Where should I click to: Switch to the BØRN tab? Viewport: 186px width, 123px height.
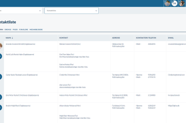[1, 30]
